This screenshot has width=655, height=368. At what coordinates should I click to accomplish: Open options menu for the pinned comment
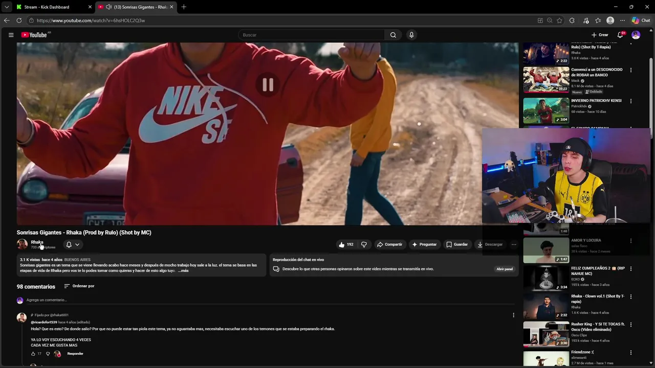(513, 315)
